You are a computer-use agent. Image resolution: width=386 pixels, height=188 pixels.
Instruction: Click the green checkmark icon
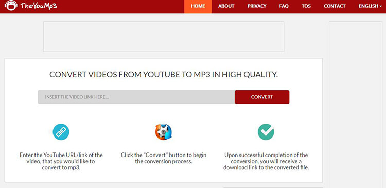[x=266, y=132]
